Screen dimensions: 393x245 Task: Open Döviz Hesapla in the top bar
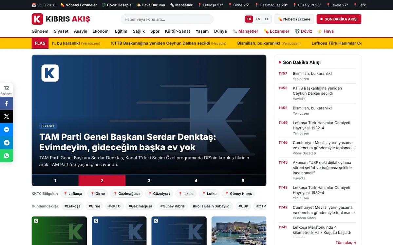117,5
